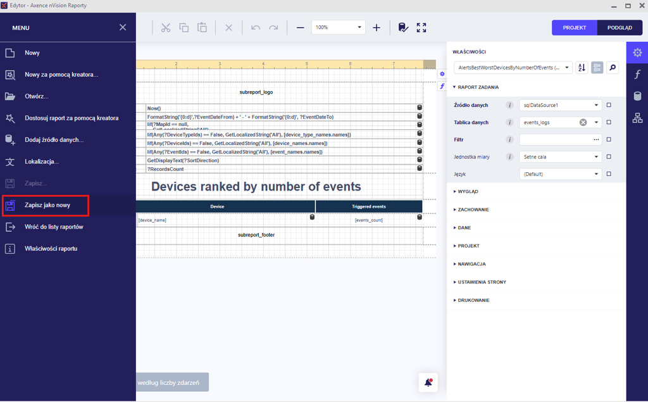Click the Copy icon in toolbar

[184, 28]
